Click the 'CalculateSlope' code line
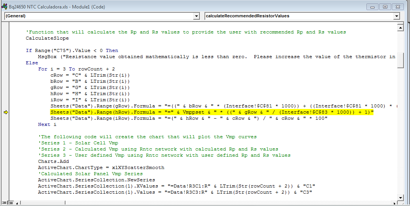This screenshot has height=206, width=410. click(47, 38)
